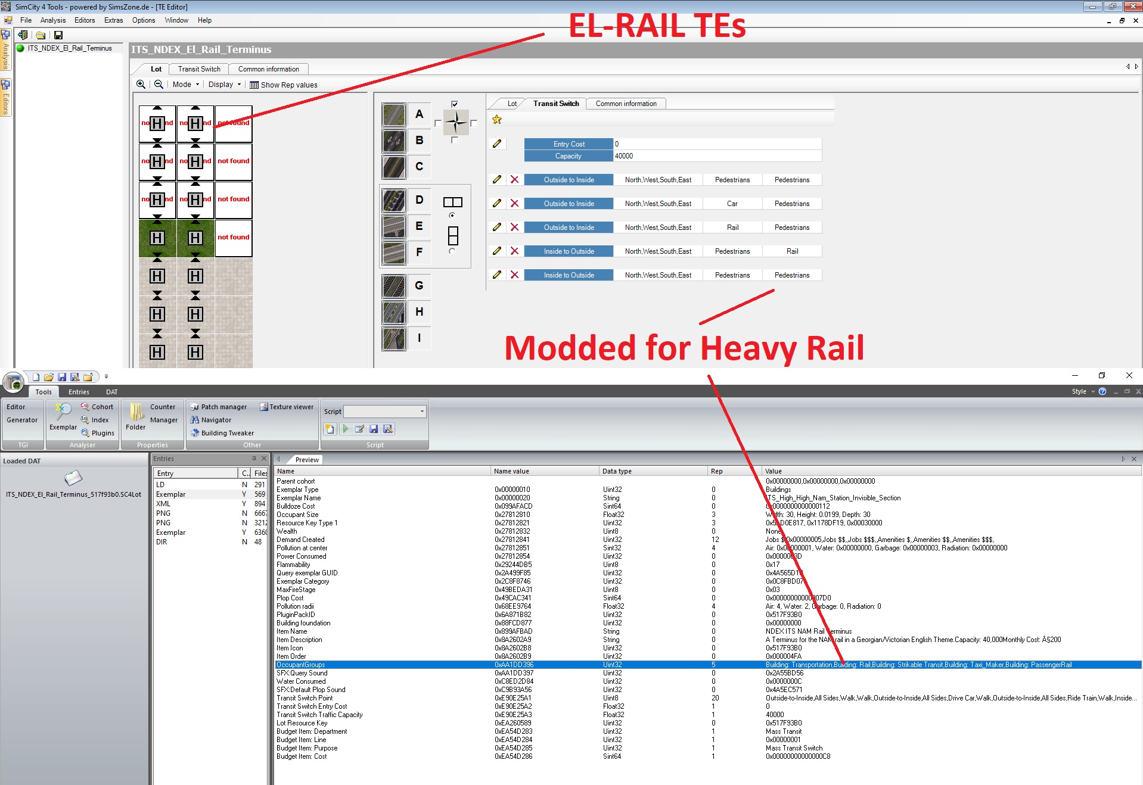Expand the Display dropdown
1143x785 pixels.
click(x=225, y=85)
